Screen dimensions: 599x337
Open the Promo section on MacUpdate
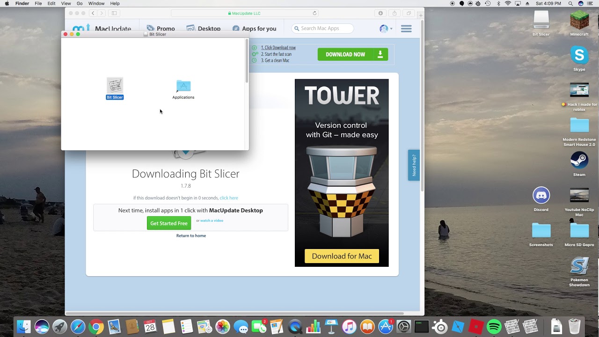click(x=161, y=29)
